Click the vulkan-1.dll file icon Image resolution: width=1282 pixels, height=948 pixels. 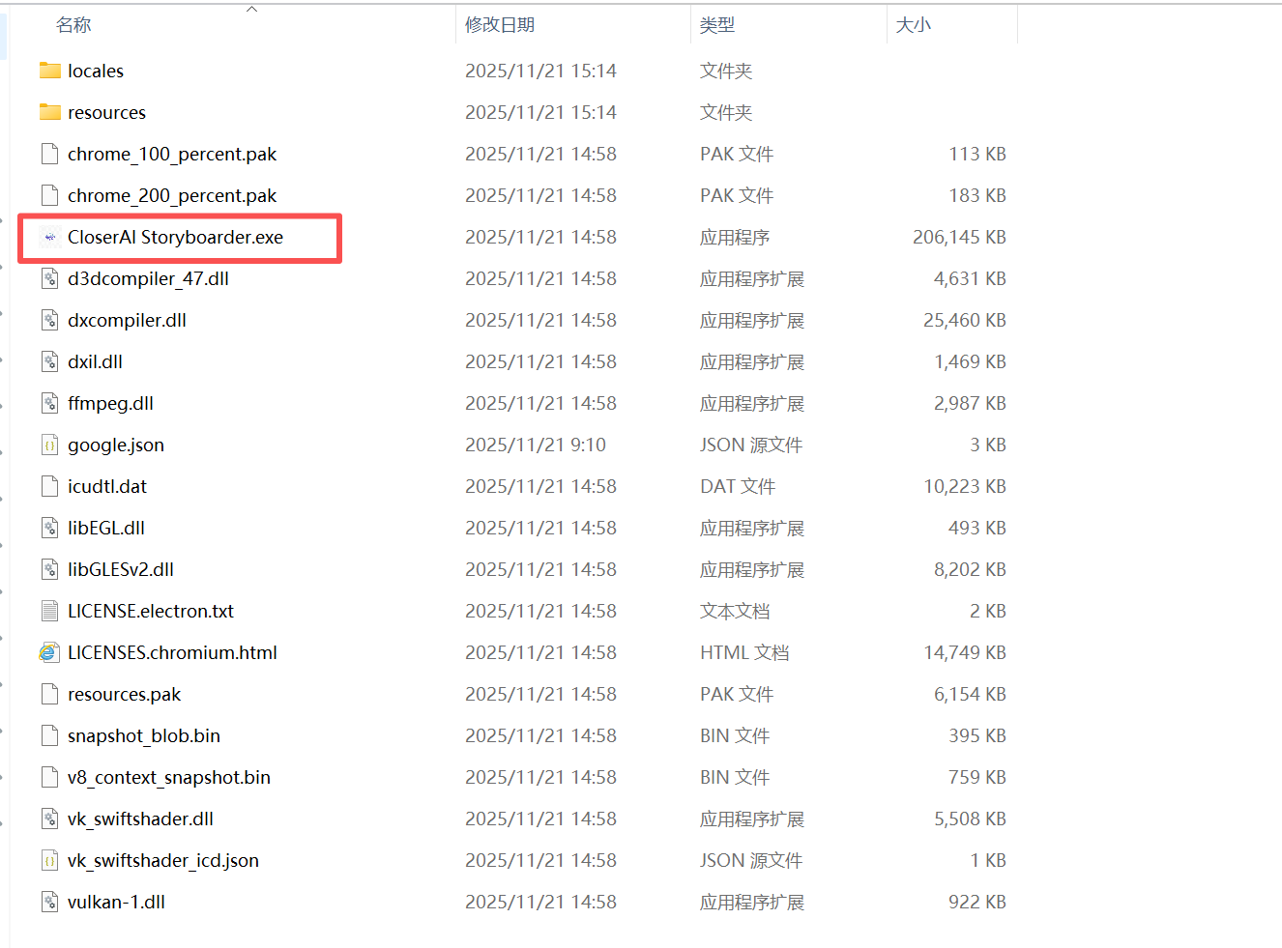(x=50, y=902)
